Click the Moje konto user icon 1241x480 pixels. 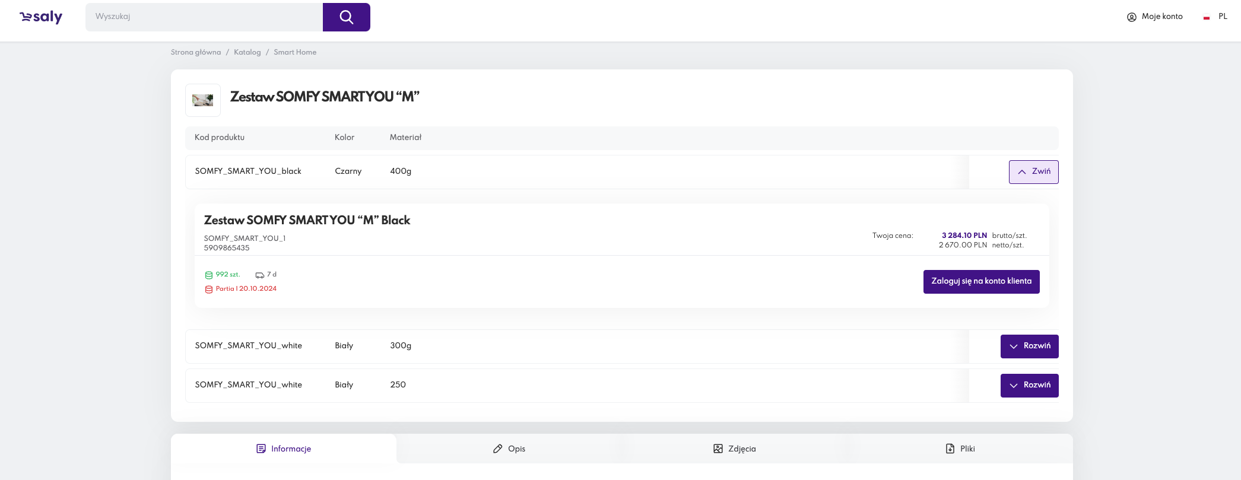(x=1131, y=17)
